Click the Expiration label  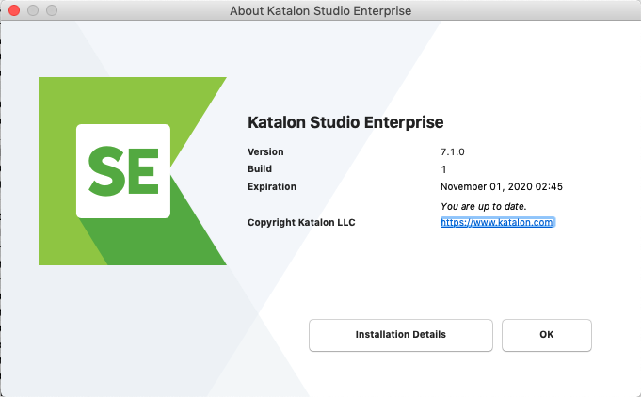click(x=272, y=186)
